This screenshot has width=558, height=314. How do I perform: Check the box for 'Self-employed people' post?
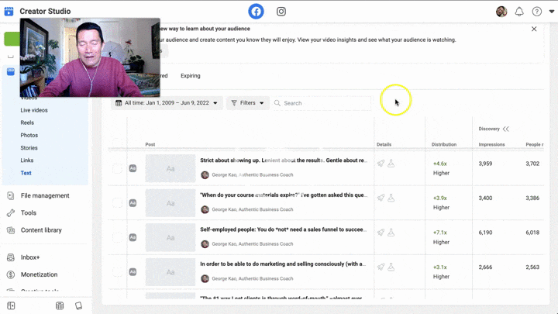[x=118, y=237]
